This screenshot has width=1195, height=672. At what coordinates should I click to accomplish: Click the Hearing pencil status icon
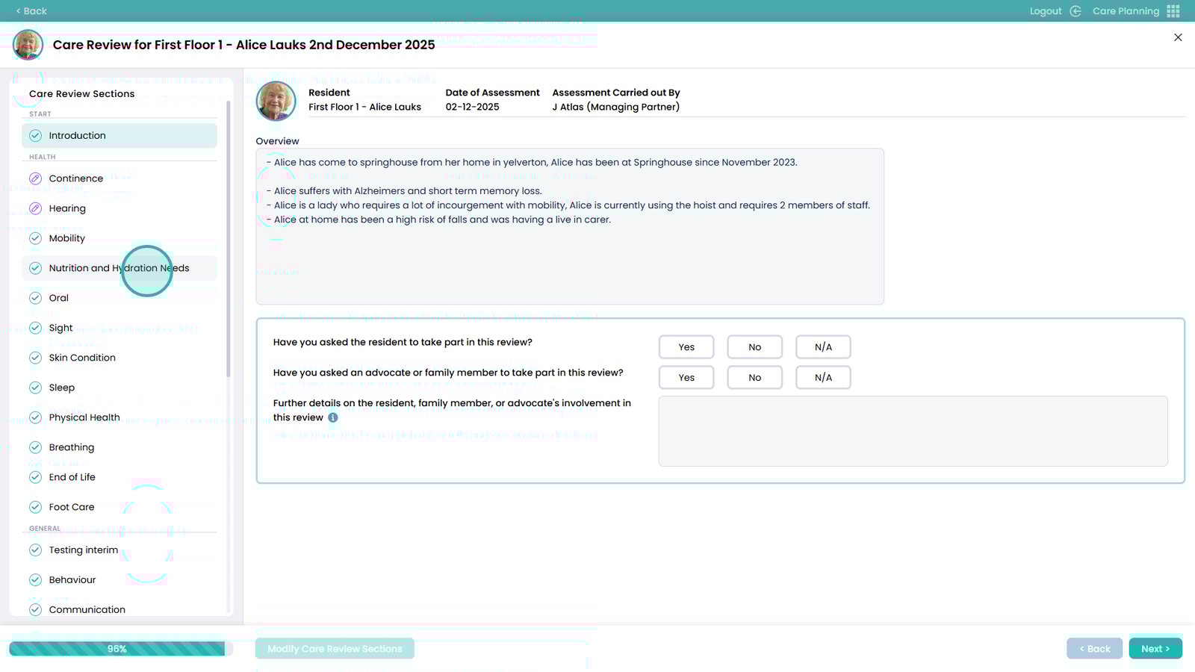[x=35, y=208]
